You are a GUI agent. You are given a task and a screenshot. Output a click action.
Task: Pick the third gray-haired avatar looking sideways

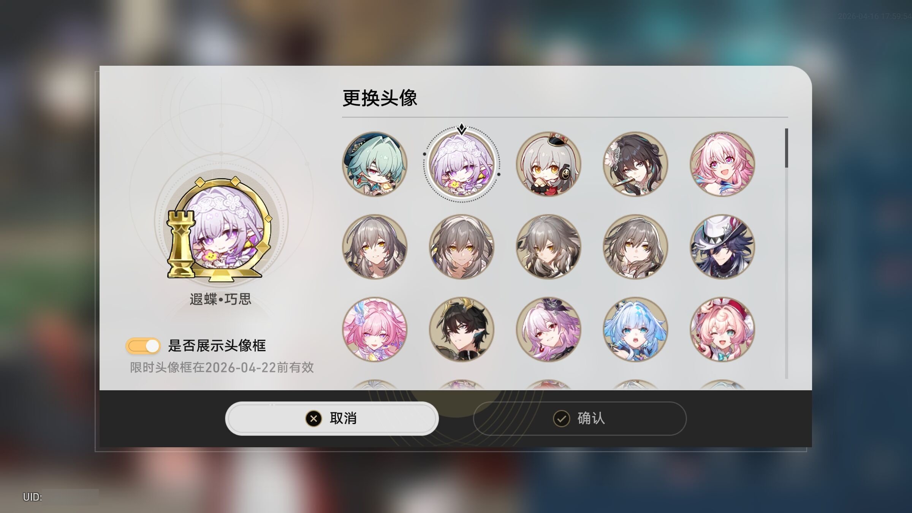point(548,247)
